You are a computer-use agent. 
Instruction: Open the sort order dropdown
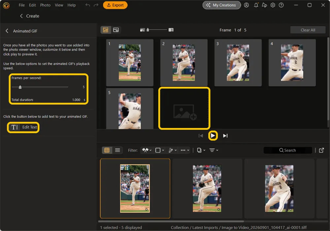coord(214,150)
